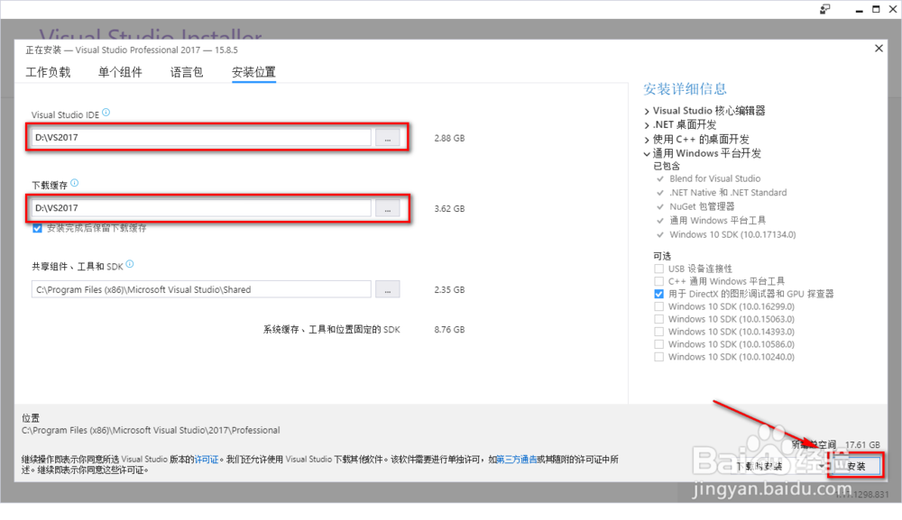Collapse 通用 Windows 平台开发 section
The height and width of the screenshot is (520, 902).
[647, 154]
